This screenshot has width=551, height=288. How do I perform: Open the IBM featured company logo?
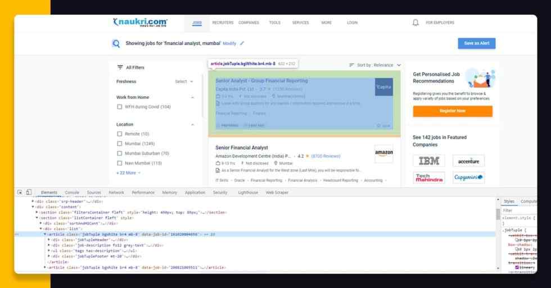point(429,161)
